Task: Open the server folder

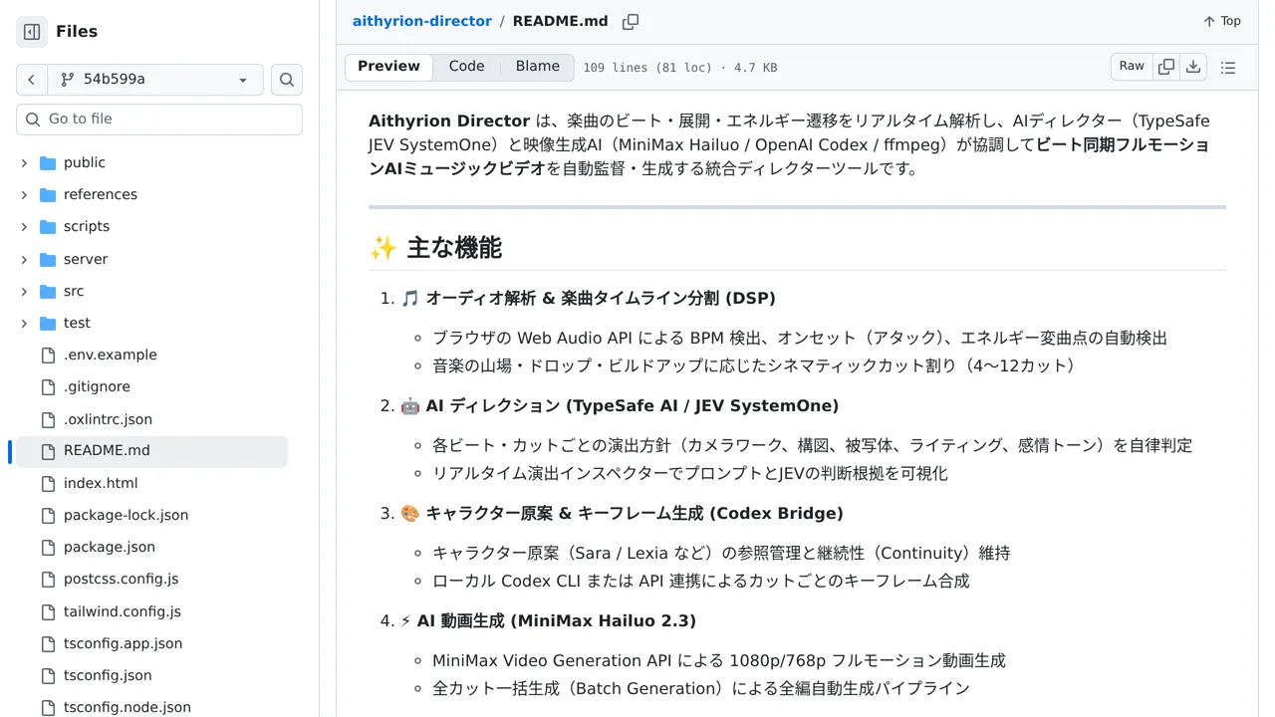Action: tap(86, 260)
